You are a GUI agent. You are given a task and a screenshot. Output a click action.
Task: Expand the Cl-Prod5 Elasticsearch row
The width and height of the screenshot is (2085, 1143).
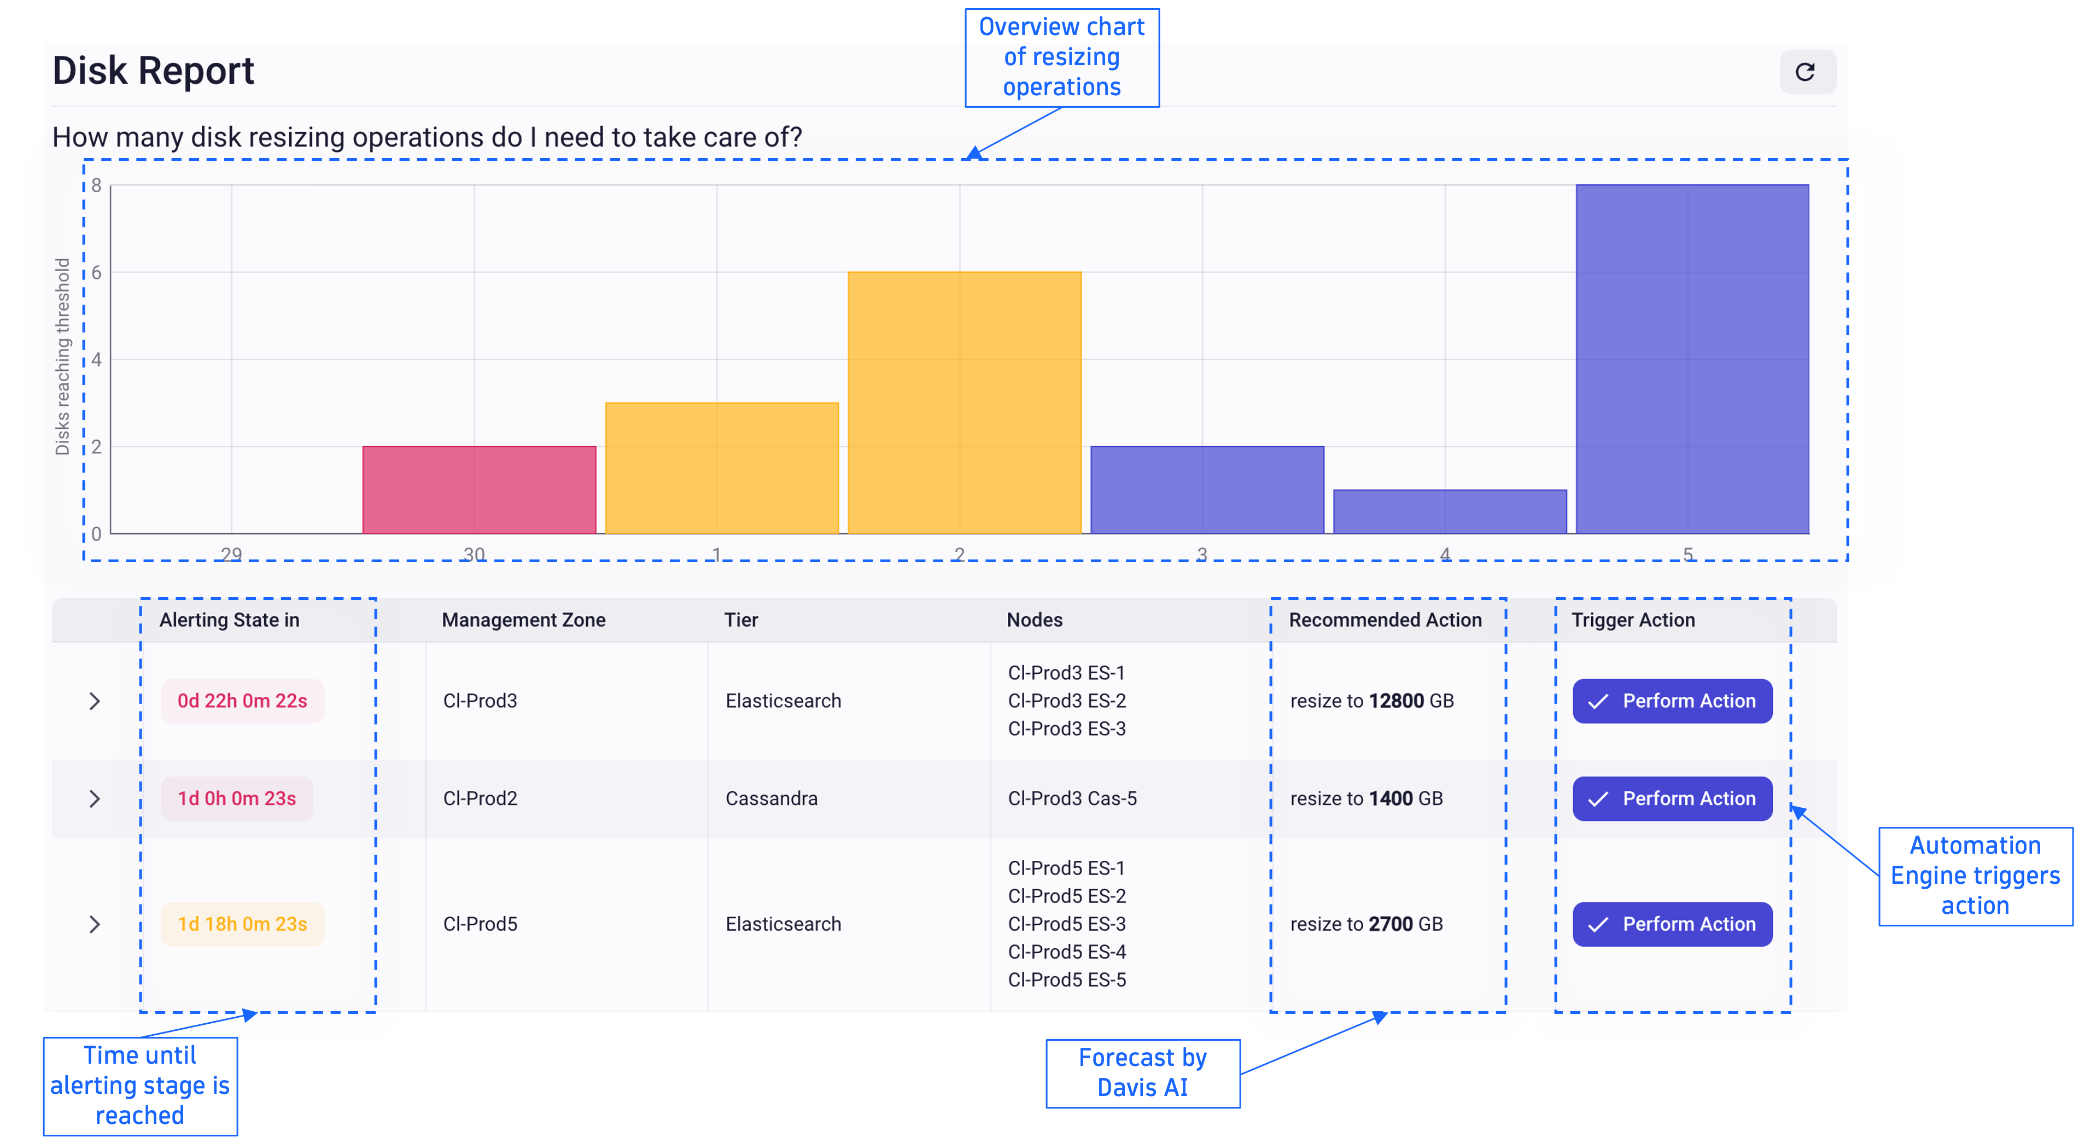pos(95,924)
